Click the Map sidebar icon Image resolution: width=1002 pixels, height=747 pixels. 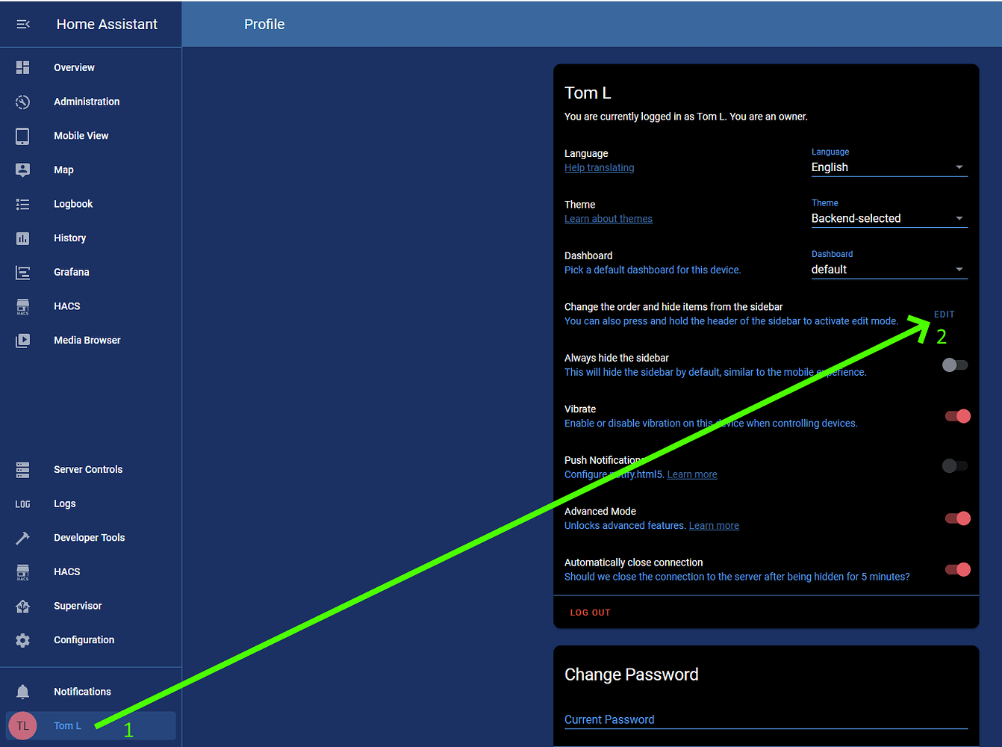coord(22,170)
